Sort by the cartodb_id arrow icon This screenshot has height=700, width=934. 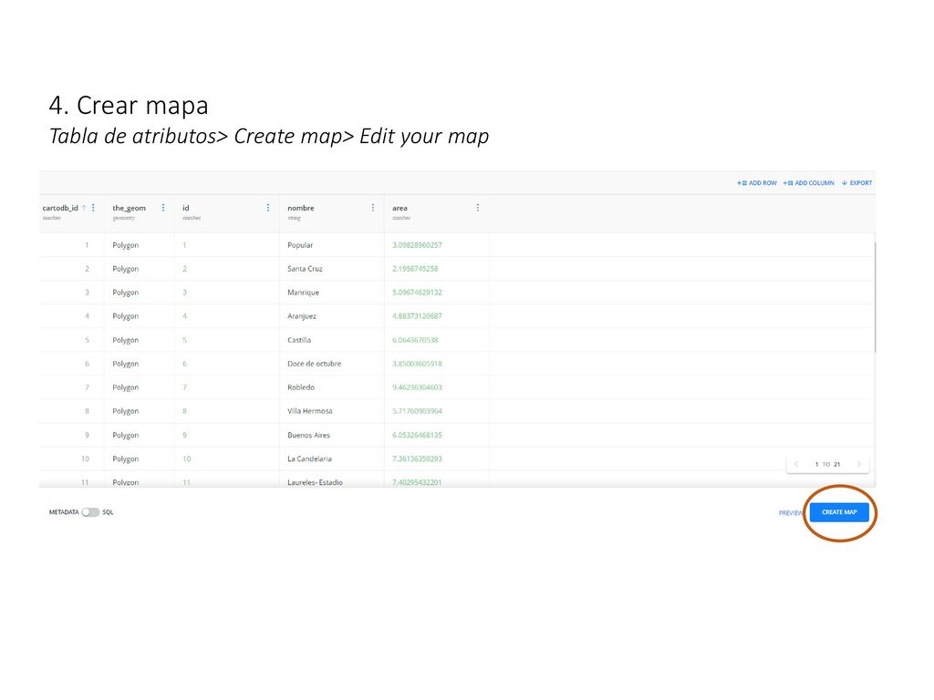click(x=84, y=208)
